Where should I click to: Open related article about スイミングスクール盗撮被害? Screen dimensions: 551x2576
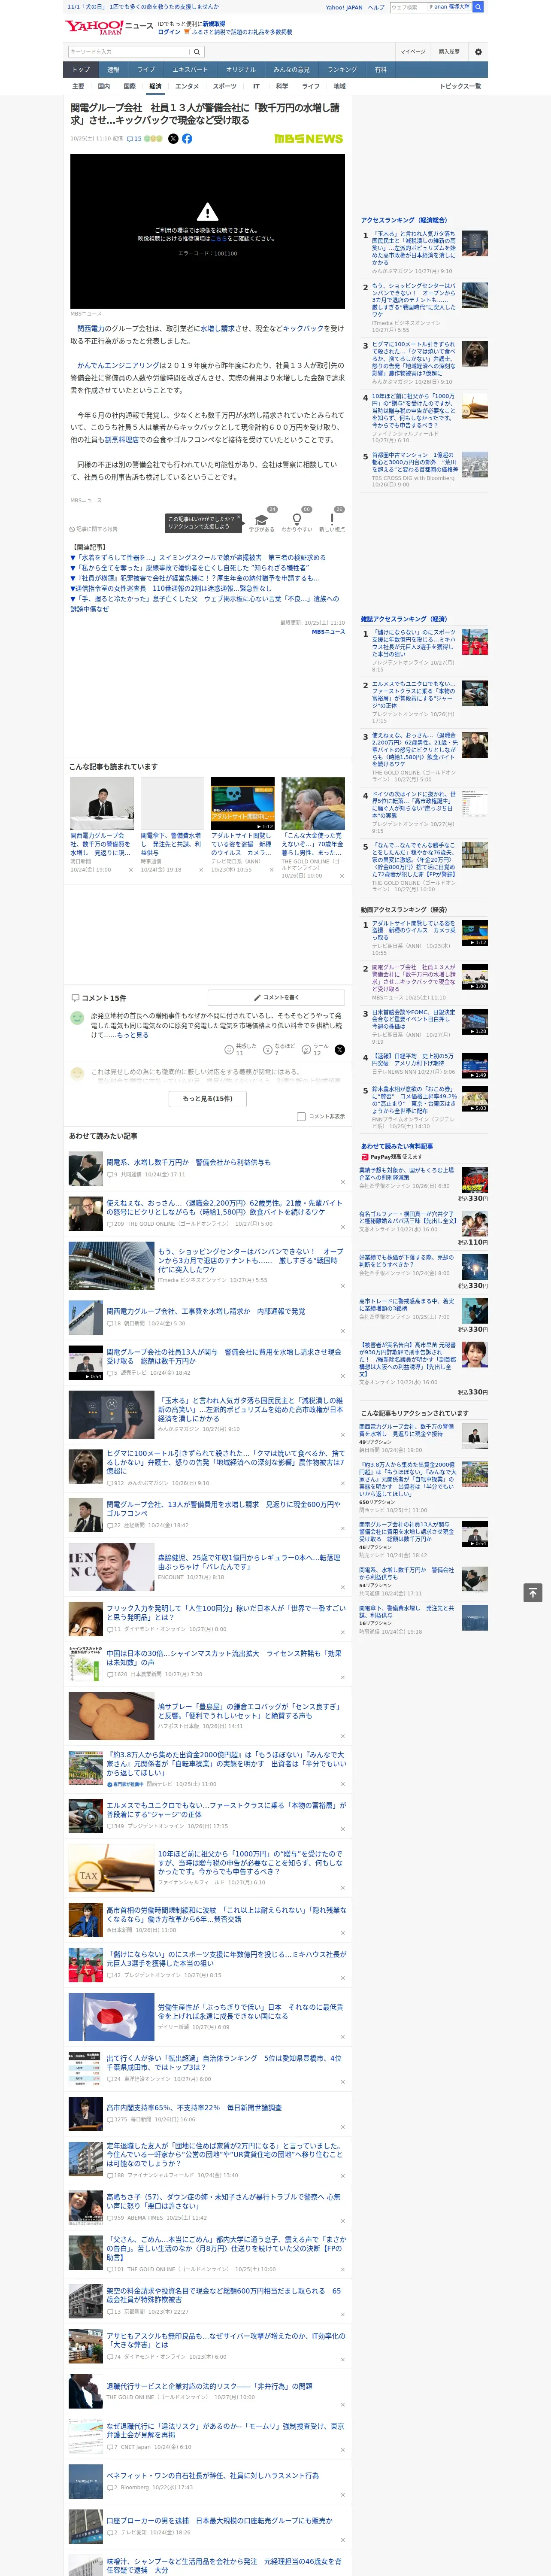(197, 558)
